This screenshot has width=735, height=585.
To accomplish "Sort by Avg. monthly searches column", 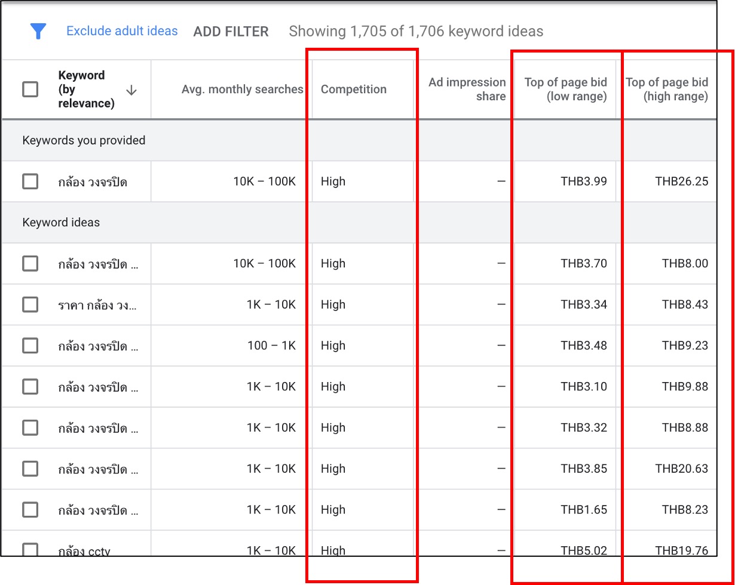I will coord(242,90).
